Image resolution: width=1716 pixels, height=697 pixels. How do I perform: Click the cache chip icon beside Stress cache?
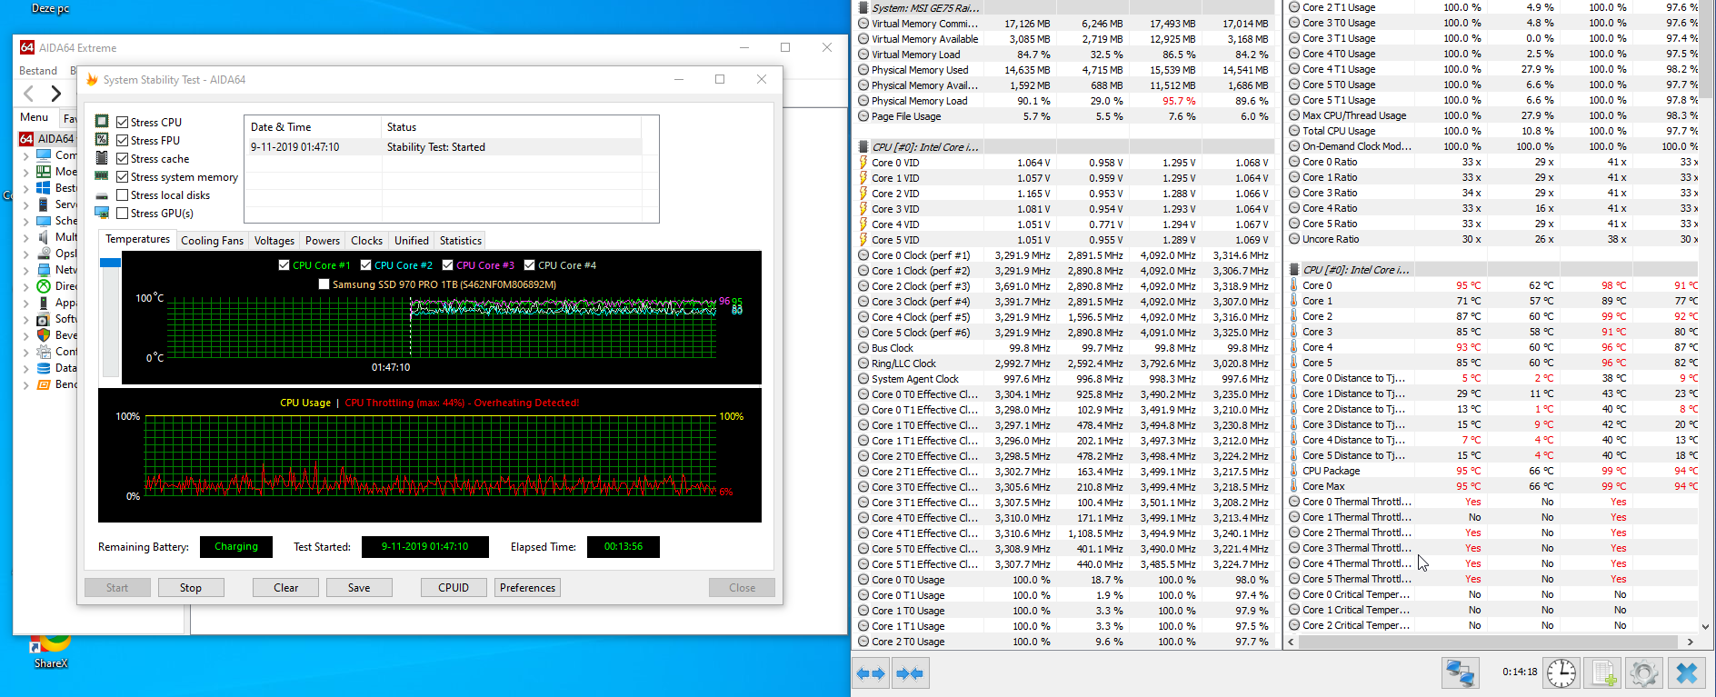102,158
